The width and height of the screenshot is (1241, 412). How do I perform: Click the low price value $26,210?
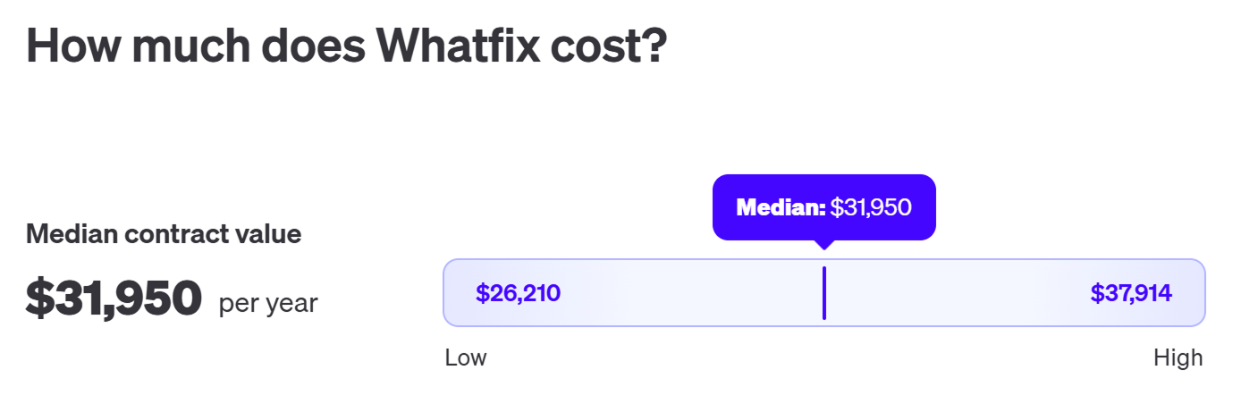click(518, 293)
